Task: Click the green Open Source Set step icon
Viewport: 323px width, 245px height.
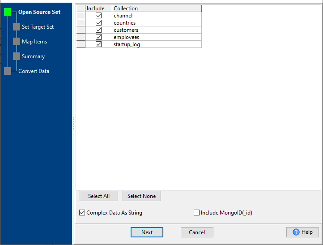Action: (x=8, y=12)
